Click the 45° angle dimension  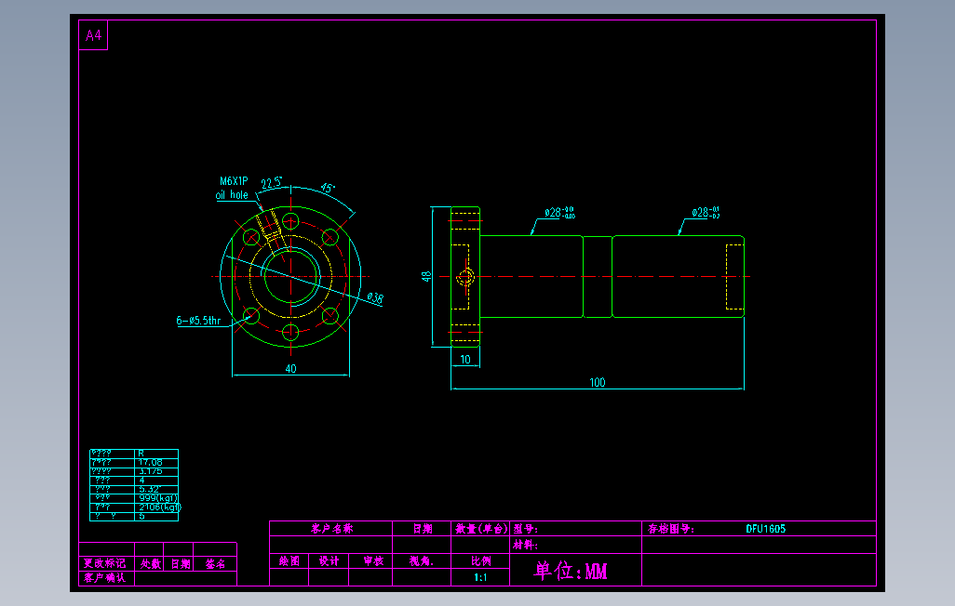click(328, 188)
